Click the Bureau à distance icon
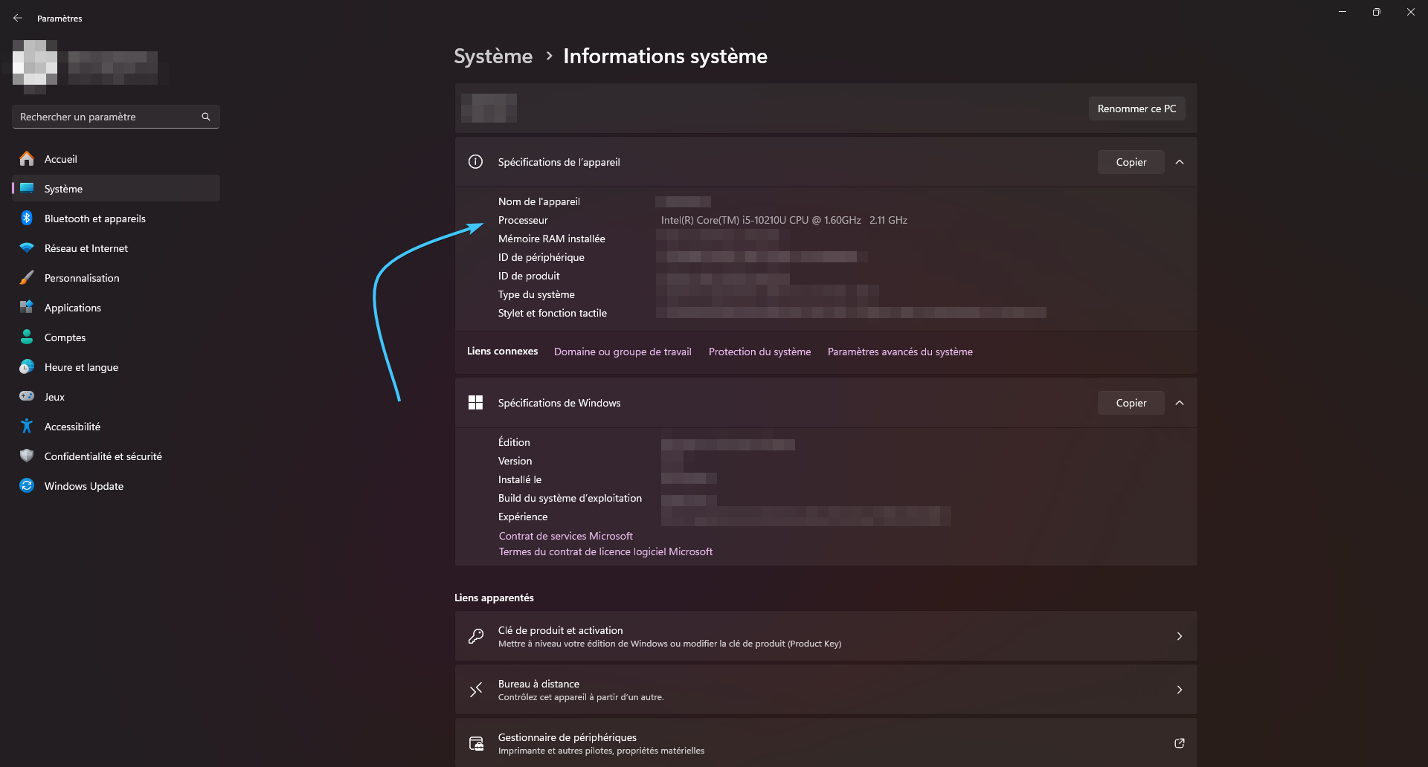Viewport: 1428px width, 767px height. 476,690
